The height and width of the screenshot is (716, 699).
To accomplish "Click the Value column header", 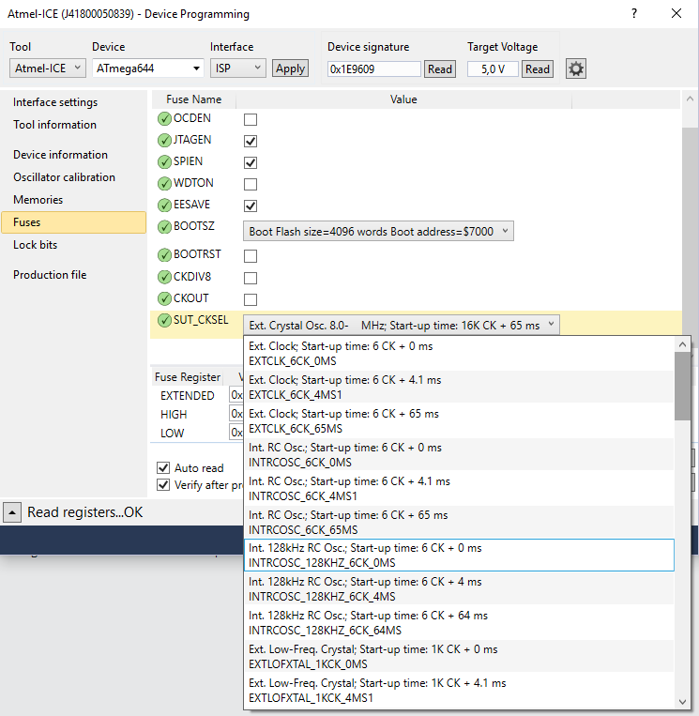I will click(403, 99).
